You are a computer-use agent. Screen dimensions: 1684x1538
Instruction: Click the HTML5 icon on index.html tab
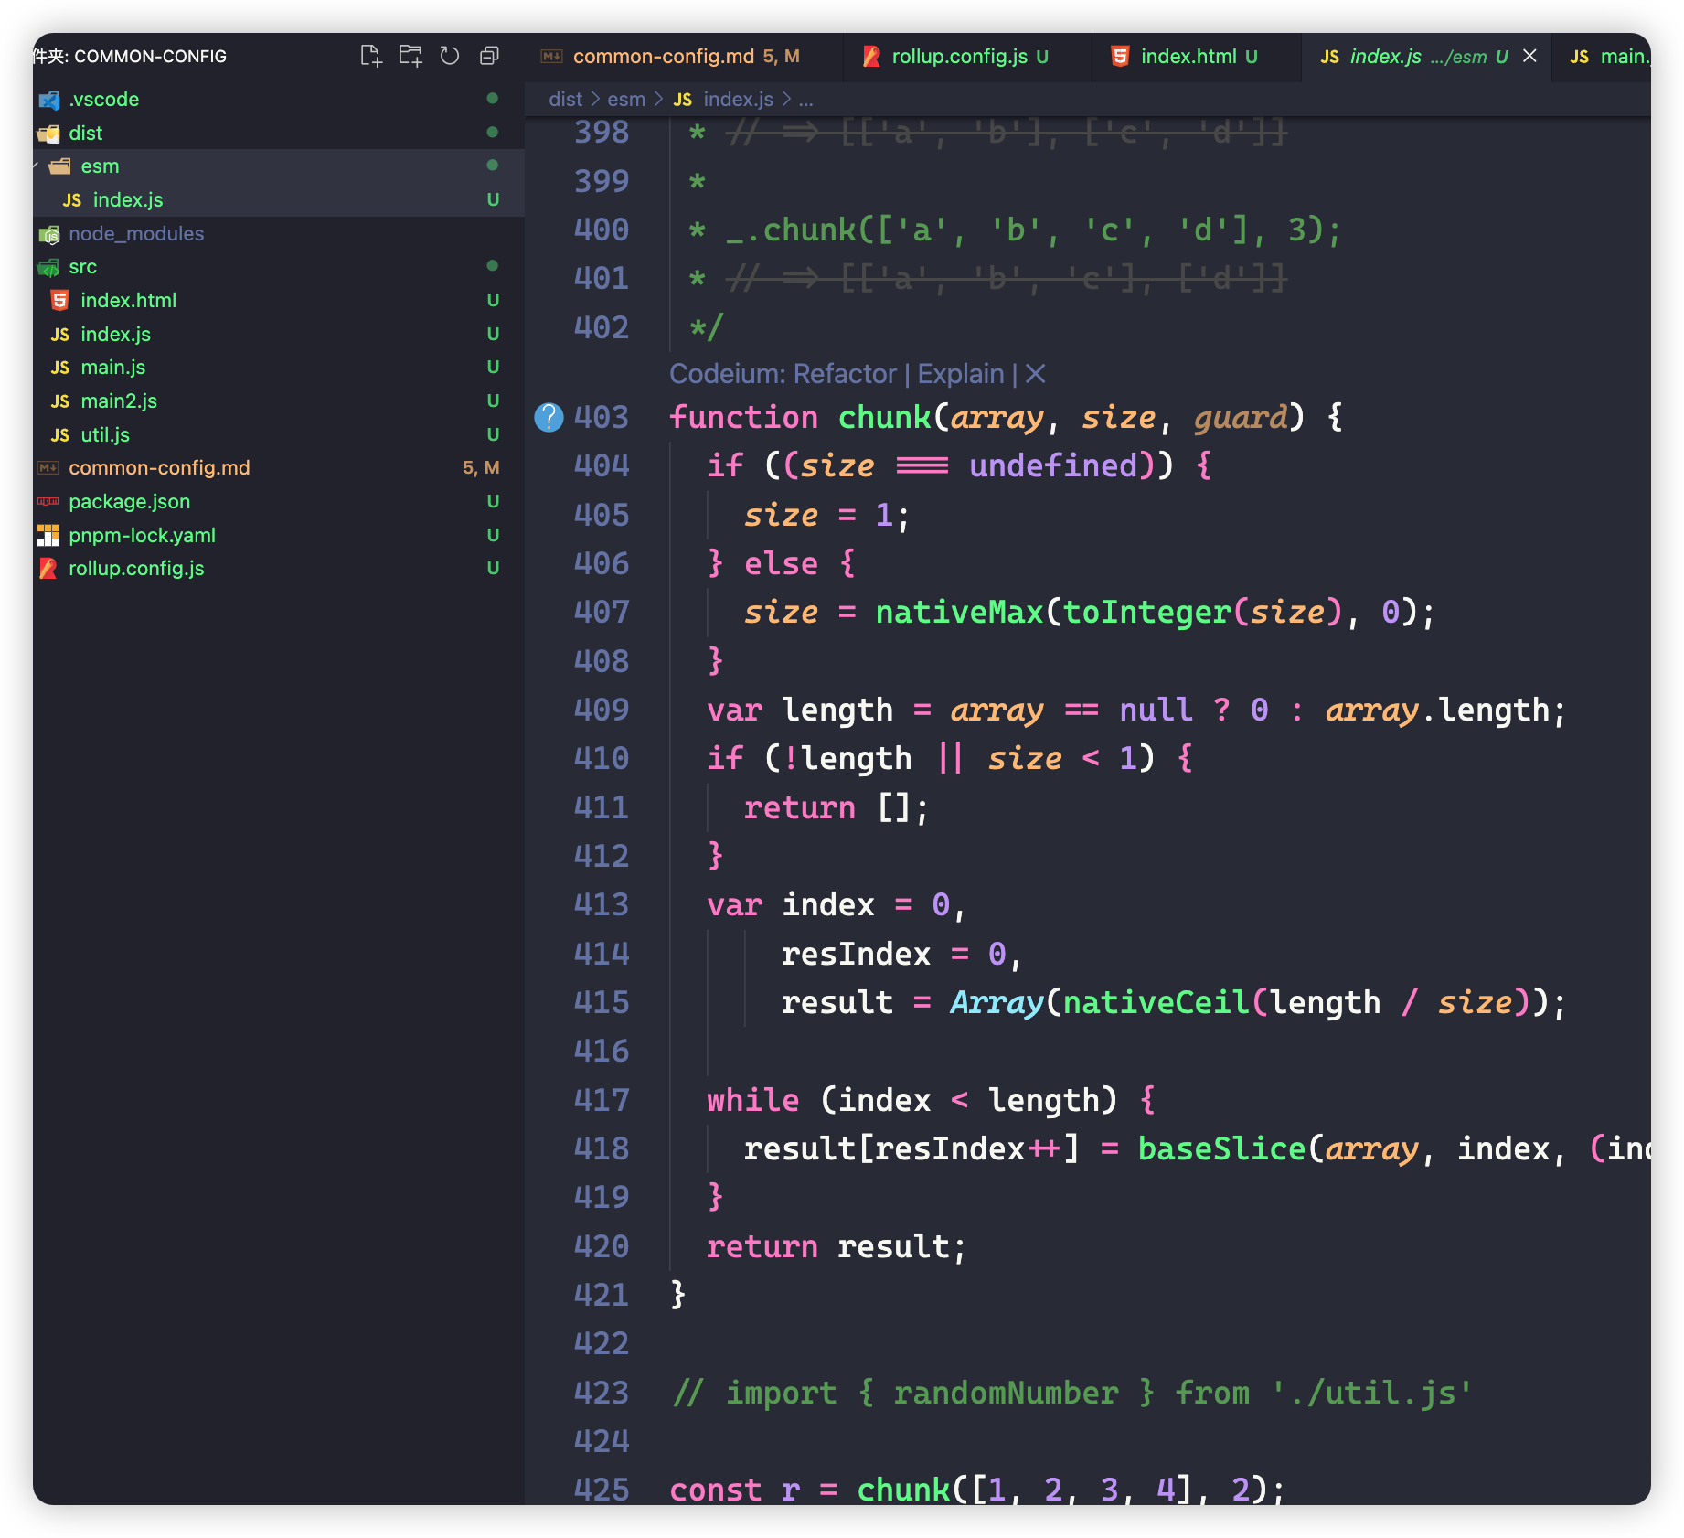click(1120, 57)
